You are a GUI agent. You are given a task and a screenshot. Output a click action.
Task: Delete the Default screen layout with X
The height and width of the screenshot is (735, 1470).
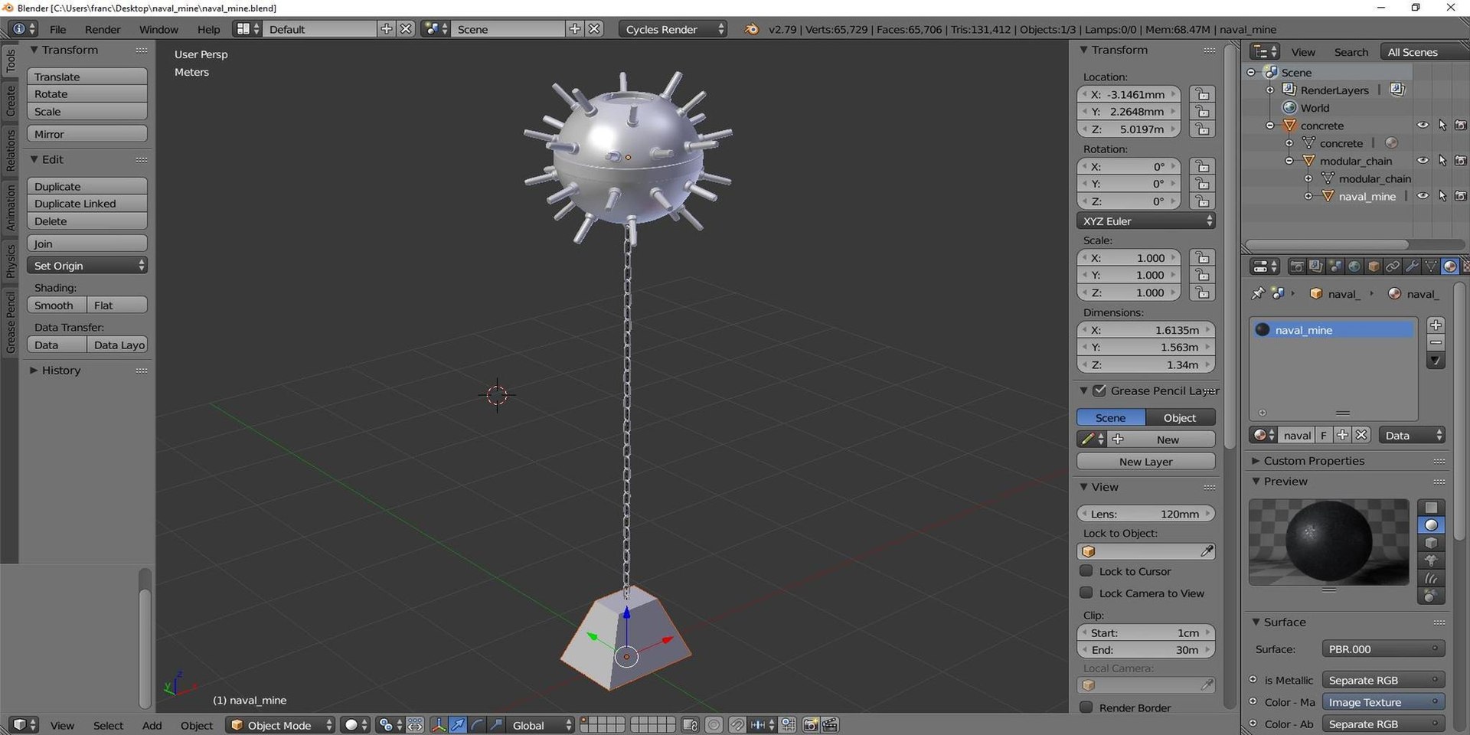(406, 29)
